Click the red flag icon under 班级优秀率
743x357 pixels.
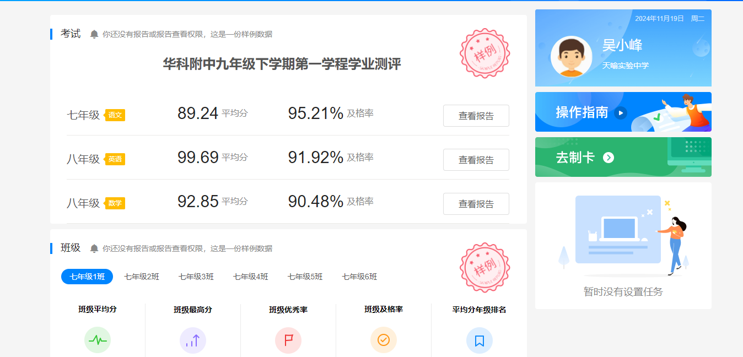(x=288, y=340)
